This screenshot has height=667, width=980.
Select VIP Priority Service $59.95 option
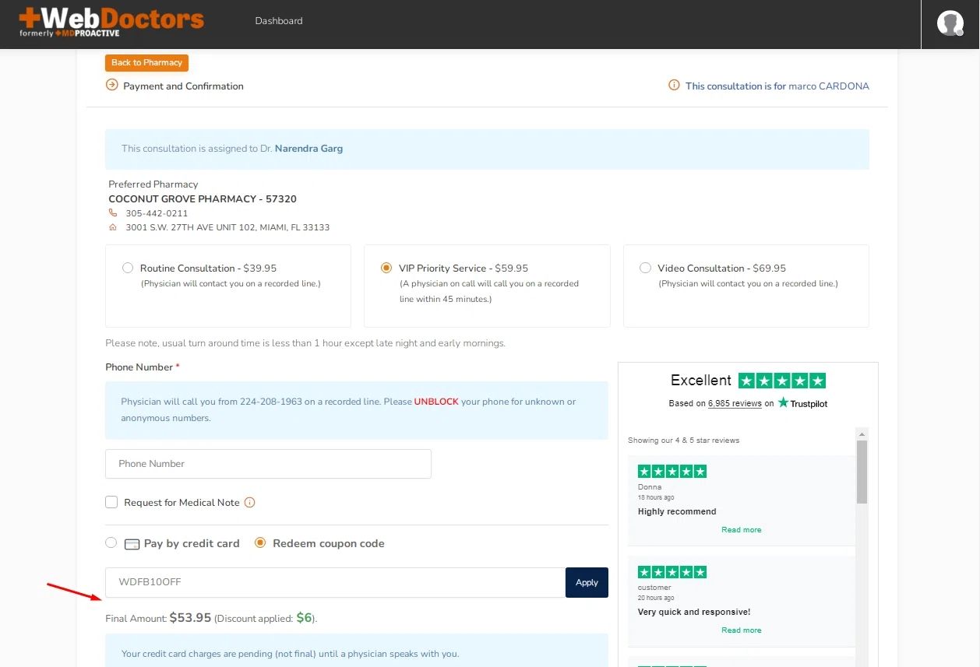pyautogui.click(x=386, y=268)
